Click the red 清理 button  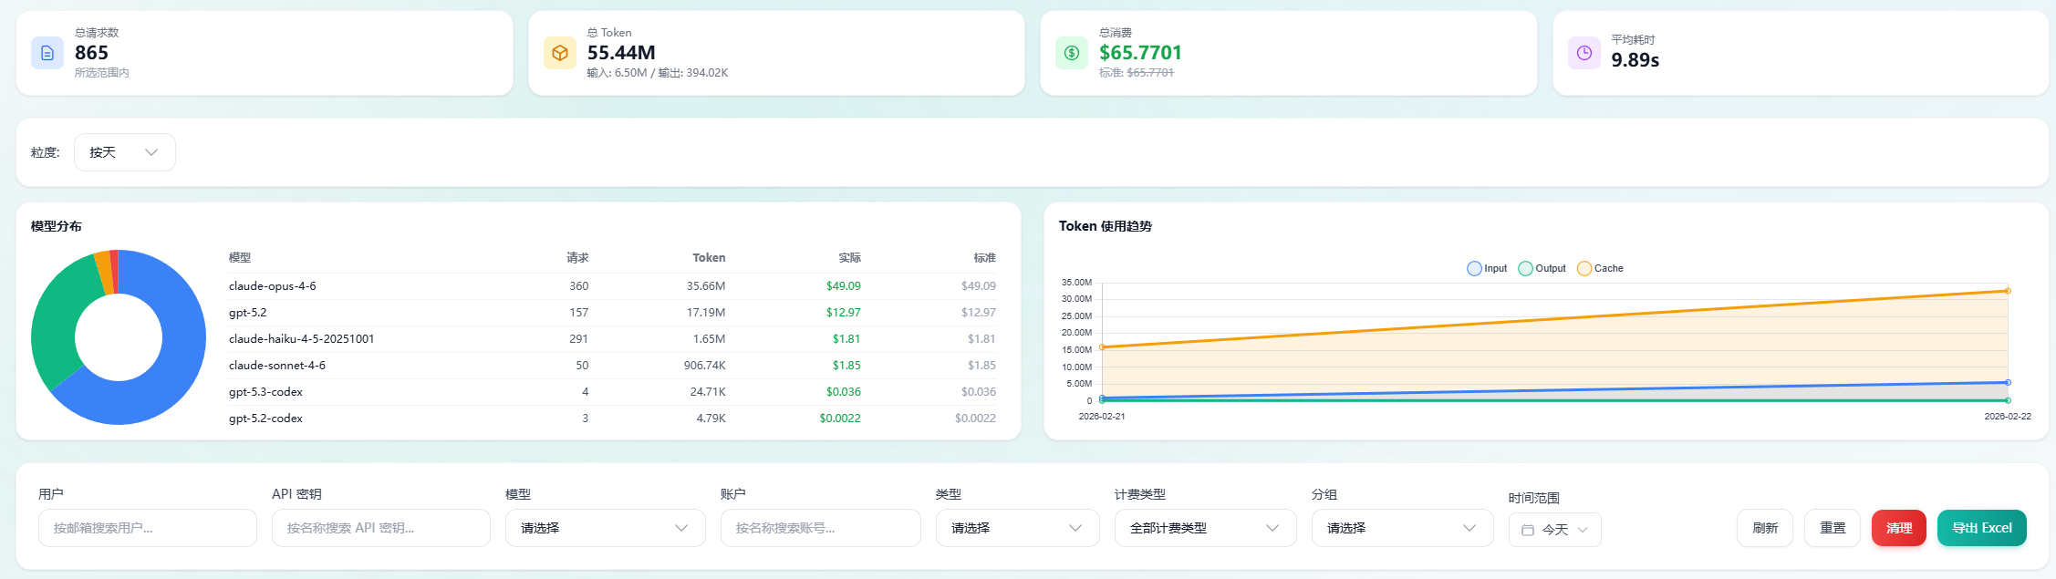click(x=1899, y=528)
